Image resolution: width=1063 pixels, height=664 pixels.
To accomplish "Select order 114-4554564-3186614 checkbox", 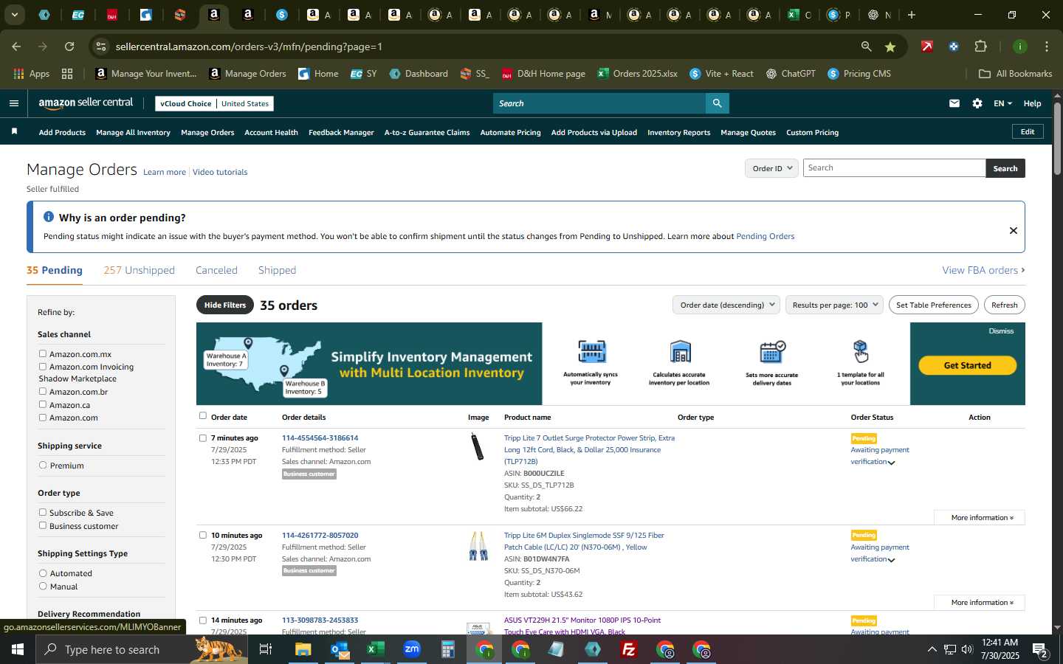I will tap(203, 438).
